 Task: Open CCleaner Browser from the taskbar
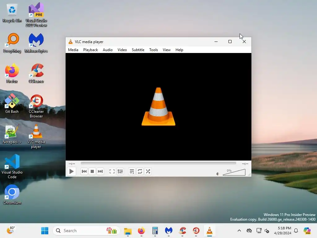(196, 231)
